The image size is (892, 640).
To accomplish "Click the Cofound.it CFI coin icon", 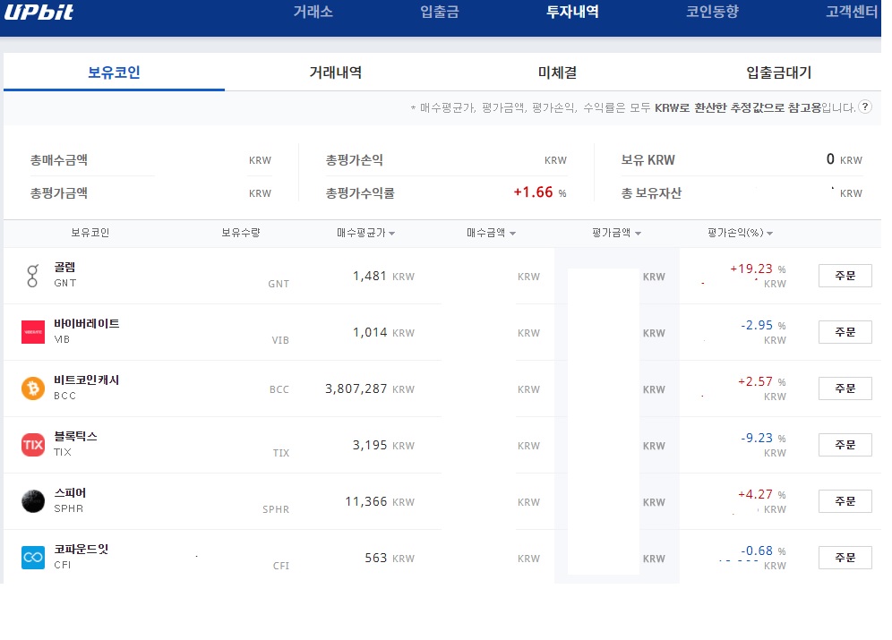I will pos(33,558).
